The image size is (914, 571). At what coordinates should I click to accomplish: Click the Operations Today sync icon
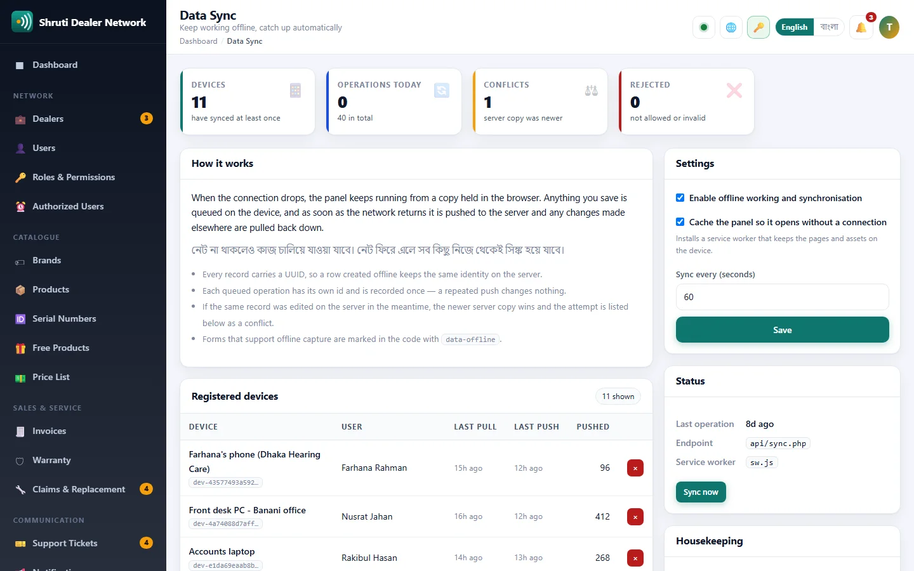pyautogui.click(x=442, y=91)
